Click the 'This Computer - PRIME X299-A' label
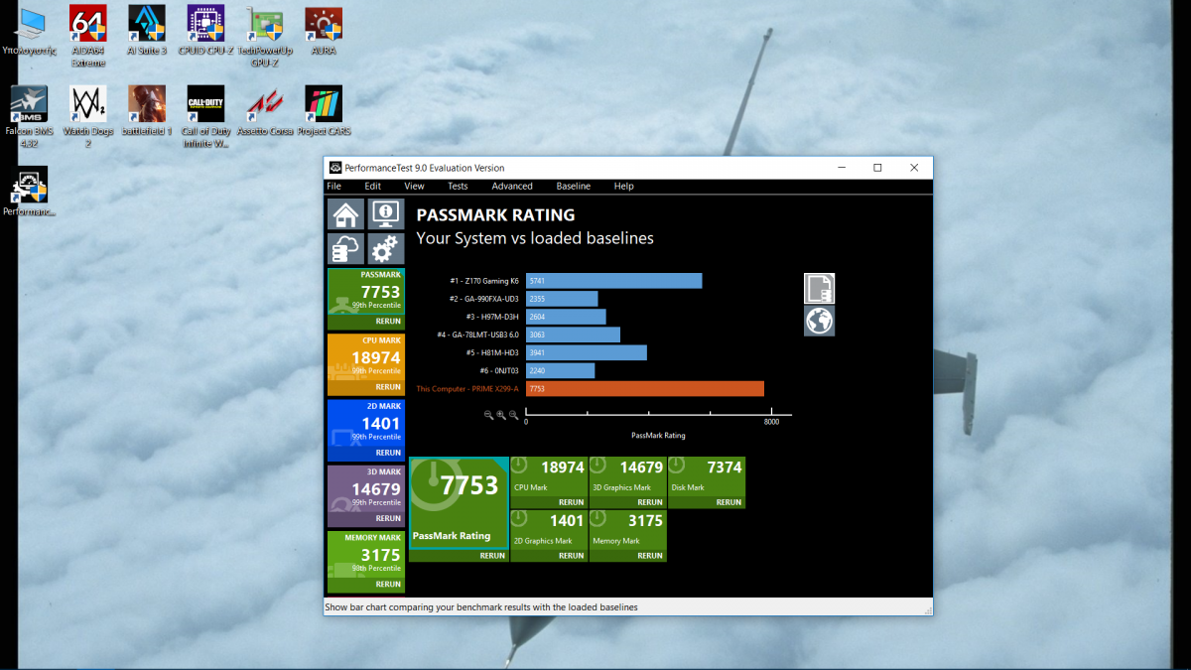 467,389
